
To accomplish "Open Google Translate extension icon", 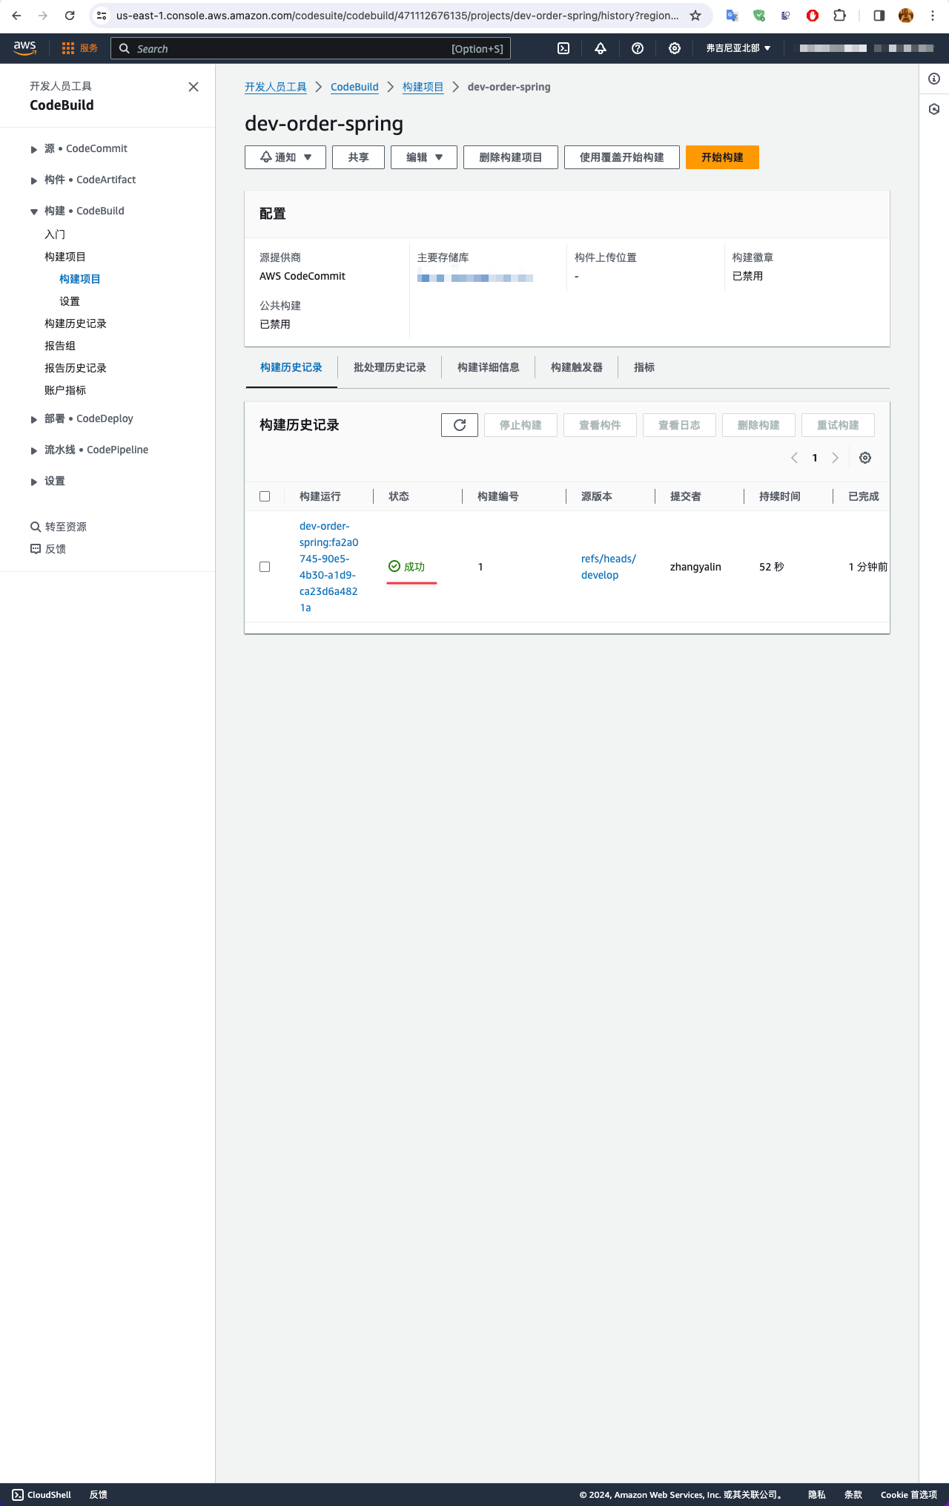I will coord(732,16).
